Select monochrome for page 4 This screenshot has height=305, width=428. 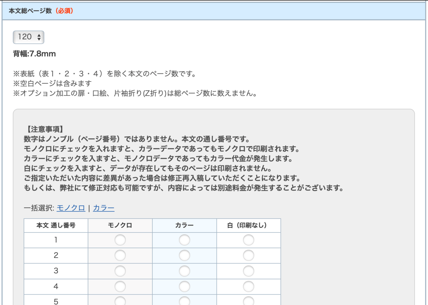point(120,286)
